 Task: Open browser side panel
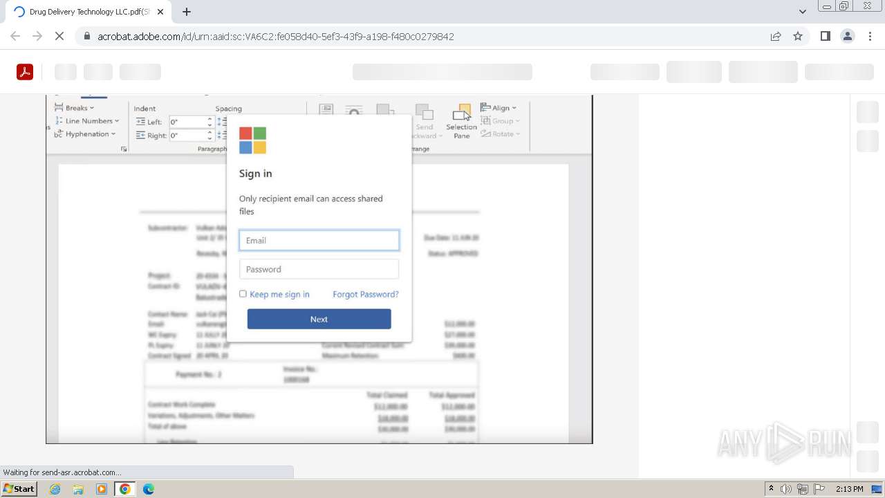826,36
